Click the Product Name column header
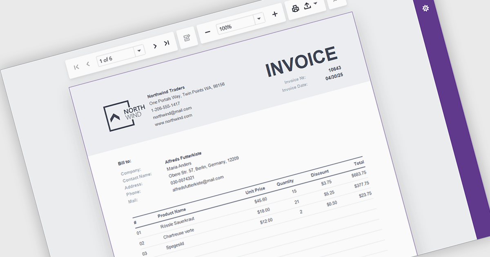490x257 pixels. pyautogui.click(x=171, y=213)
